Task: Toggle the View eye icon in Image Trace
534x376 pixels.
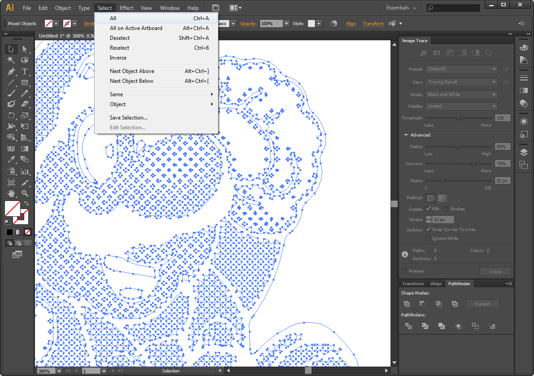Action: (506, 82)
